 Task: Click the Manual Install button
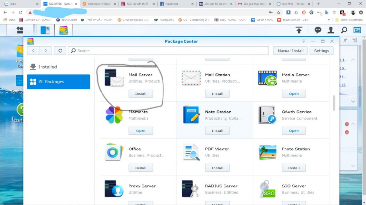pos(290,51)
